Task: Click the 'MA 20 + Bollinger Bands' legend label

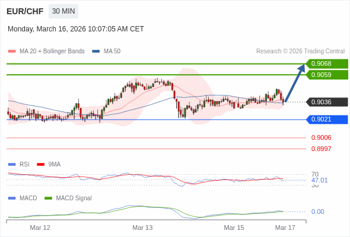Action: pos(52,52)
